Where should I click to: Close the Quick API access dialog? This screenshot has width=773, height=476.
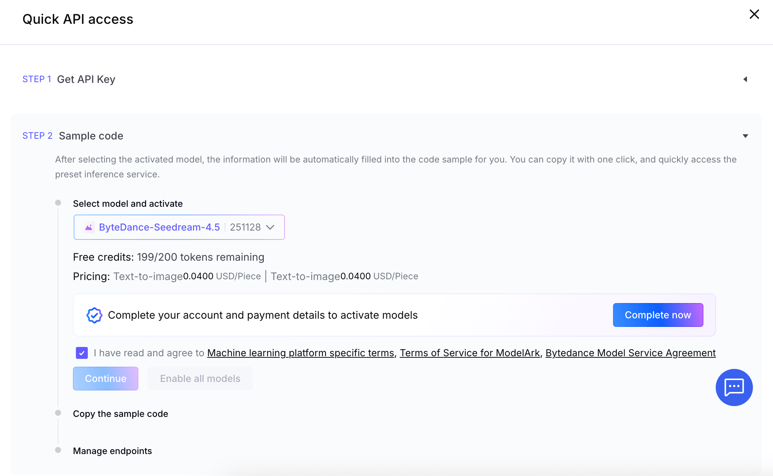(x=754, y=15)
